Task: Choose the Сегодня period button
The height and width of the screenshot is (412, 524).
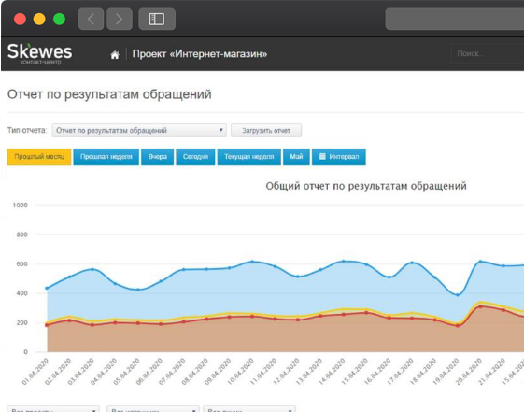Action: (x=195, y=157)
